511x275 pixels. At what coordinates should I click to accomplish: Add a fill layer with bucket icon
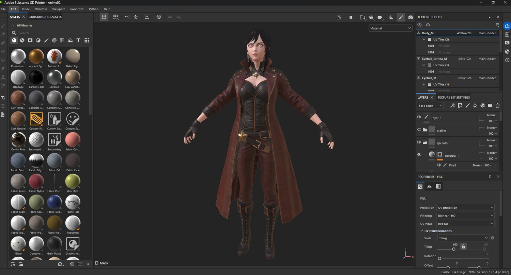(475, 106)
